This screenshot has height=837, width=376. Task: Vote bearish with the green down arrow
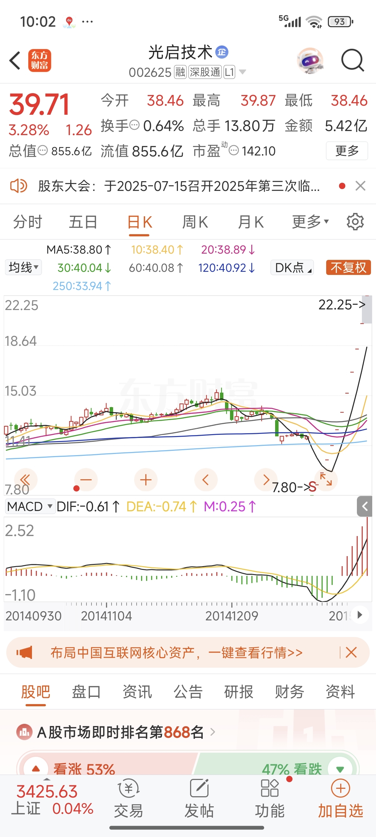point(340,769)
